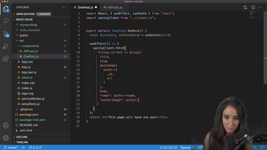267x150 pixels.
Task: Open App.css file
Action: 41,62
